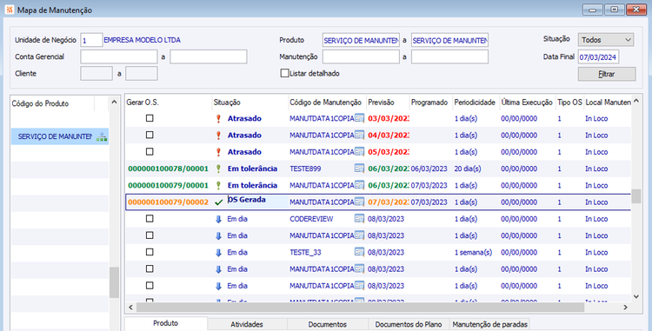This screenshot has width=652, height=331.
Task: Click detail icon in the 000000100079/00001 row
Action: pyautogui.click(x=359, y=185)
